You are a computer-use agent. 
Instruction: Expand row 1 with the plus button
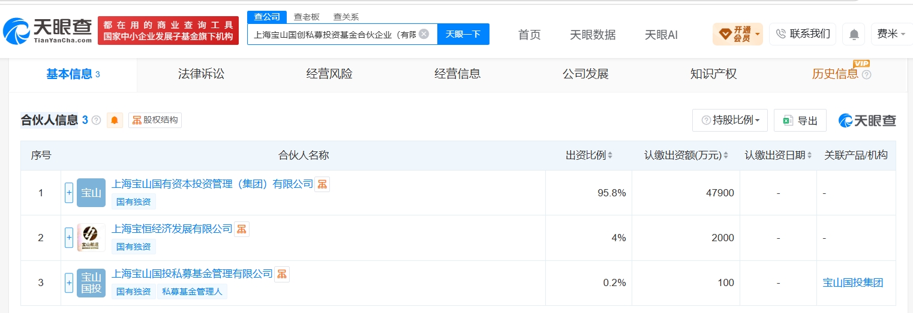tap(69, 193)
